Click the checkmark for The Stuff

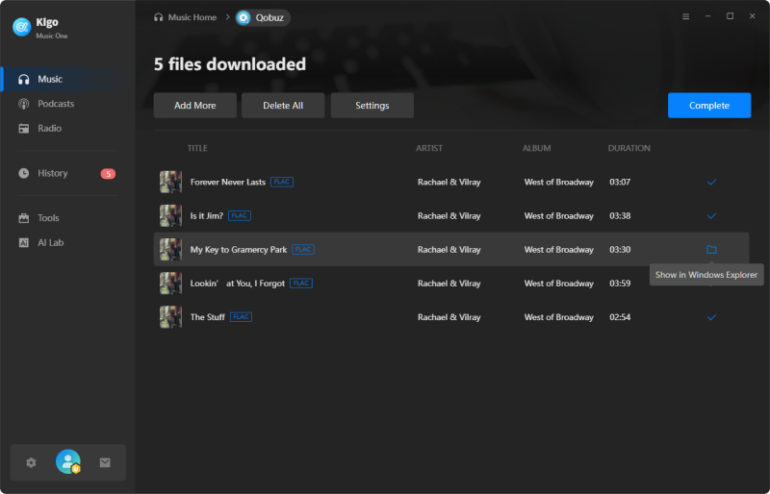tap(711, 317)
